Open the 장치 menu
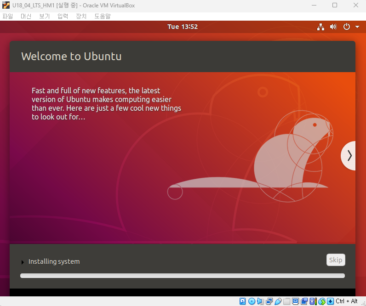This screenshot has height=306, width=366. click(x=81, y=17)
